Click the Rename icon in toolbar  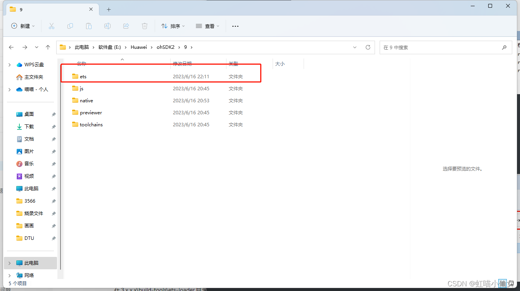tap(107, 26)
